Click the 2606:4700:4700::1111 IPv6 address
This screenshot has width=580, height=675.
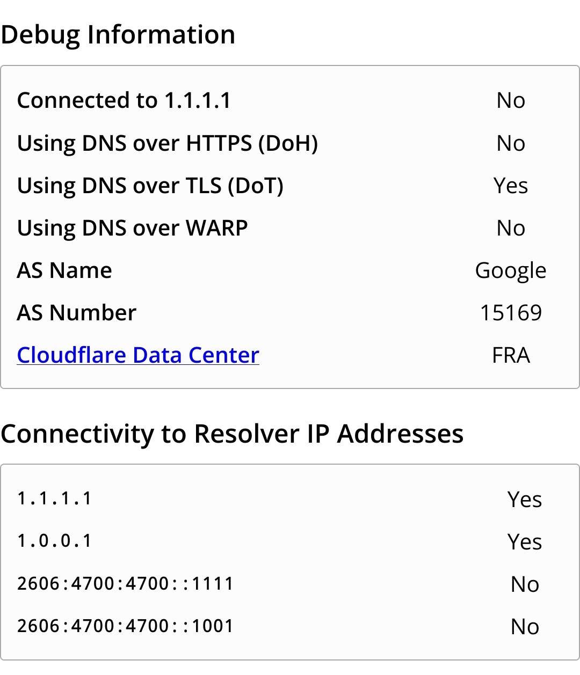click(125, 583)
